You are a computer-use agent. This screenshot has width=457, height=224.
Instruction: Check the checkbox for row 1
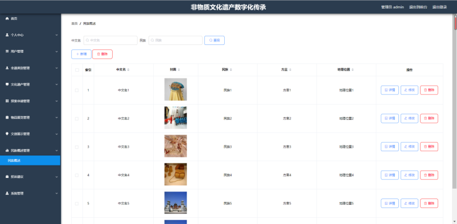click(77, 90)
